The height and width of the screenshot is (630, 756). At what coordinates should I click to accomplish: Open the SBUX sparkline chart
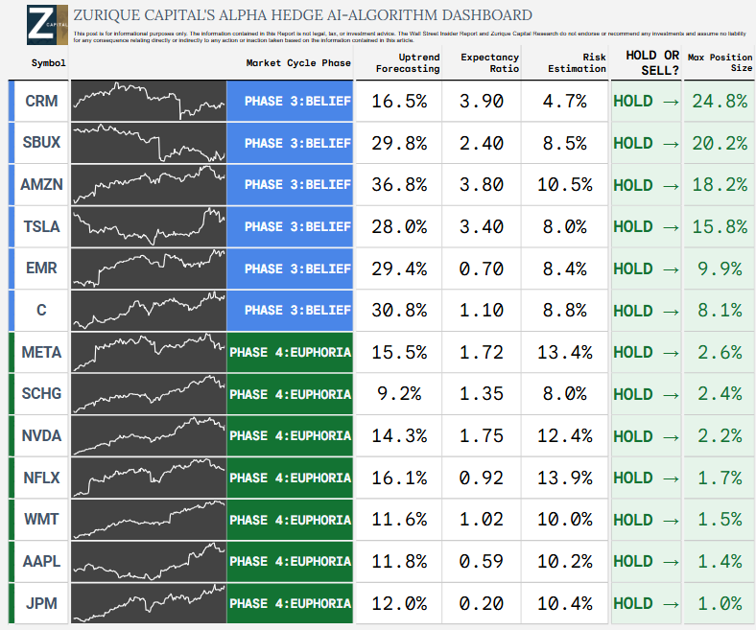pyautogui.click(x=149, y=143)
